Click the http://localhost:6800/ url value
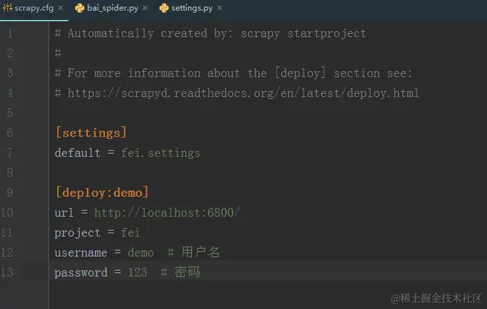The height and width of the screenshot is (309, 487). (167, 213)
